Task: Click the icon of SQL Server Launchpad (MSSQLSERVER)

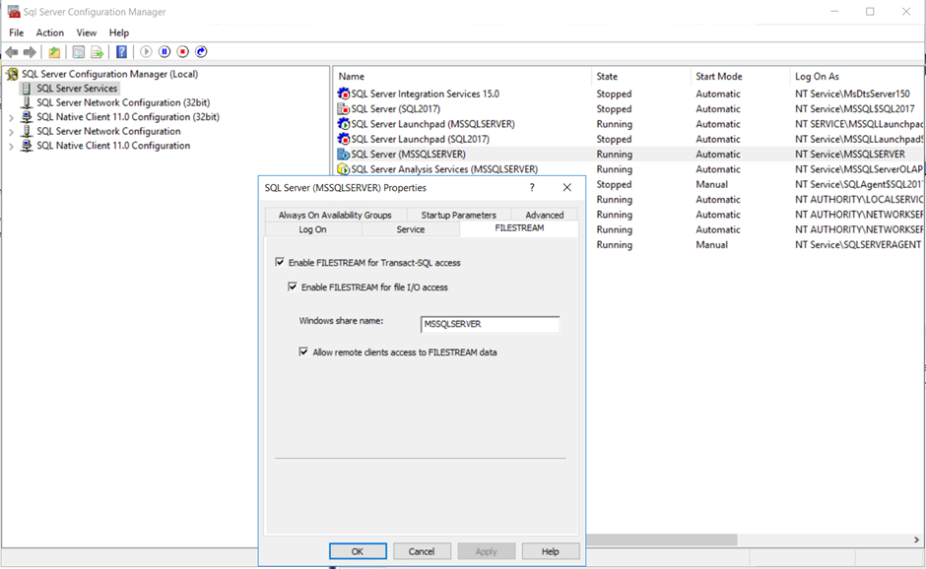Action: [x=343, y=124]
